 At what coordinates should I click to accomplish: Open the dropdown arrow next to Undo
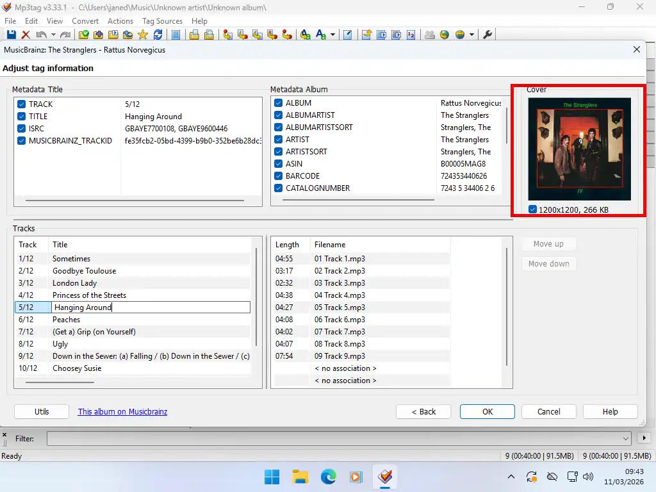tap(53, 35)
